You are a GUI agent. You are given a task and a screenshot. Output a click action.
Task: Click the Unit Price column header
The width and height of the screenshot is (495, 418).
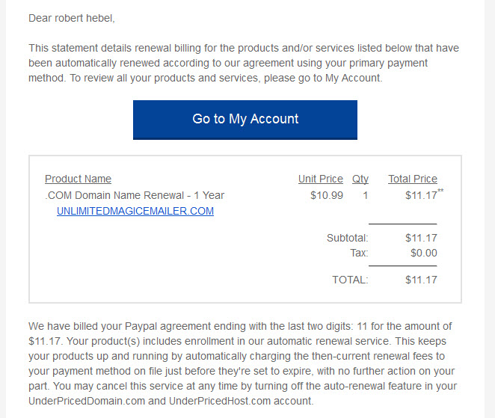pyautogui.click(x=321, y=179)
